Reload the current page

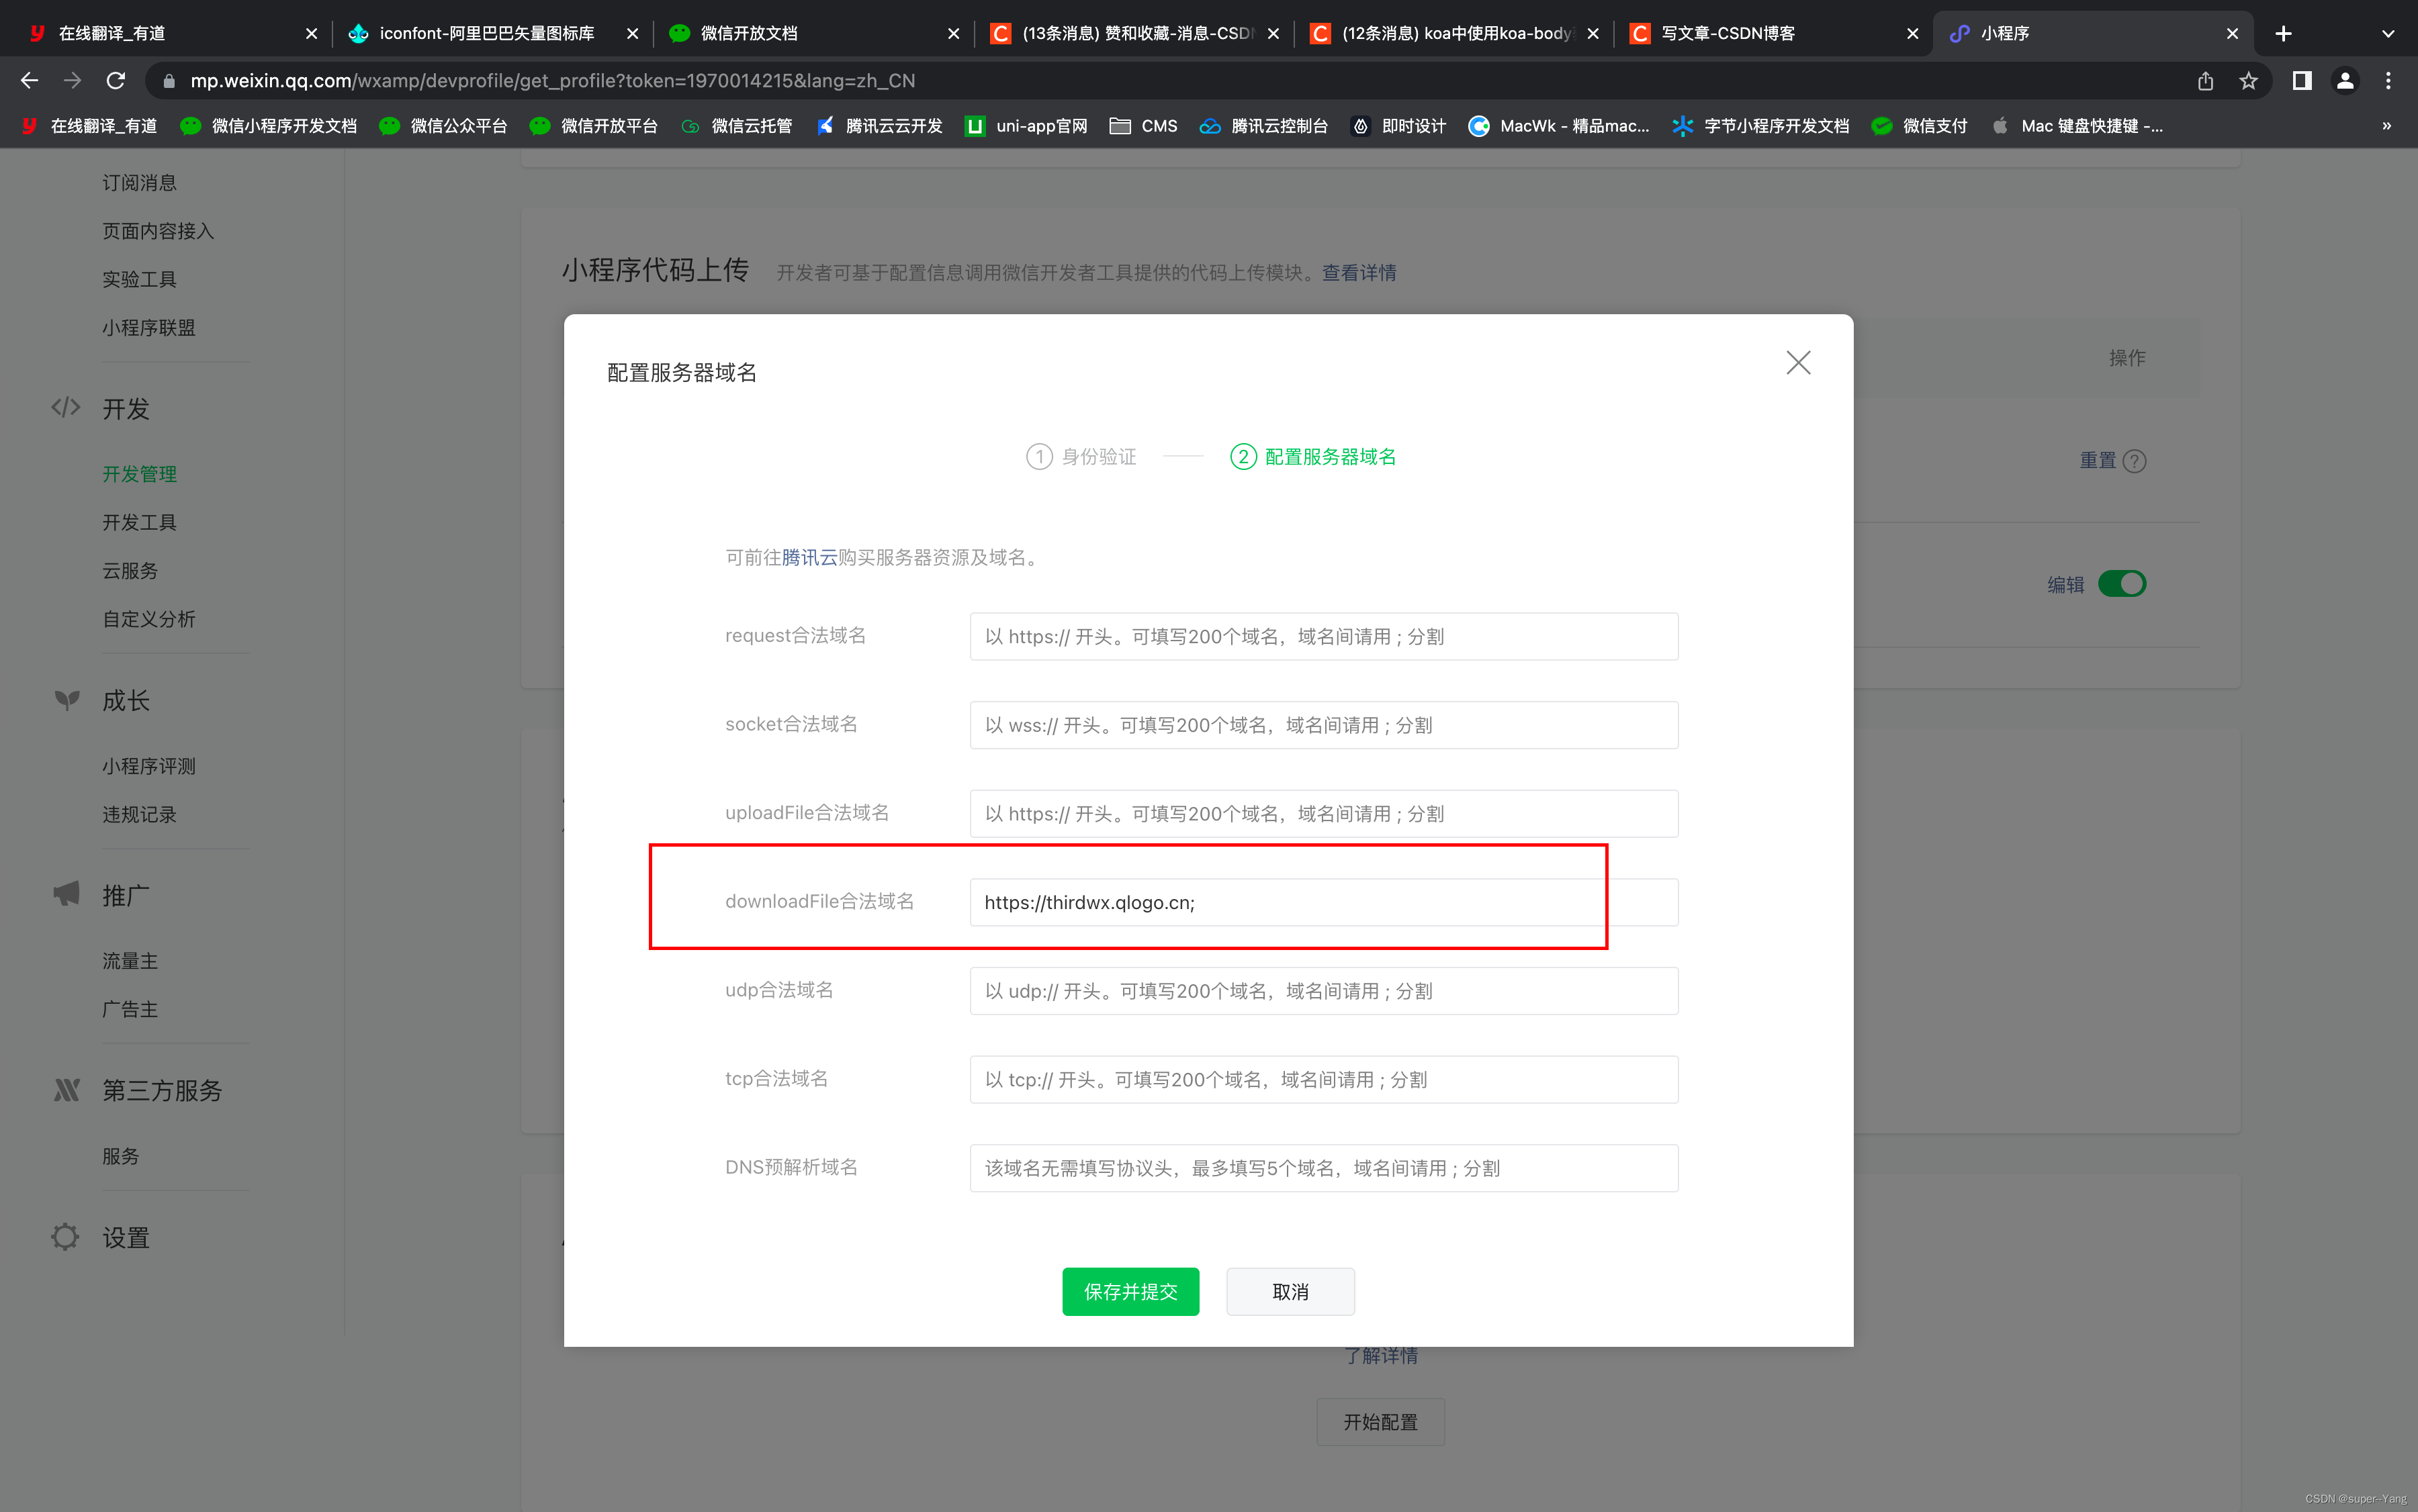[x=116, y=80]
